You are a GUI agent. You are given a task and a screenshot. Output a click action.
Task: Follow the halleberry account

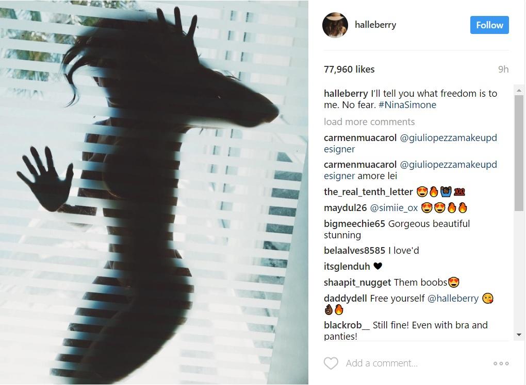[x=489, y=25]
